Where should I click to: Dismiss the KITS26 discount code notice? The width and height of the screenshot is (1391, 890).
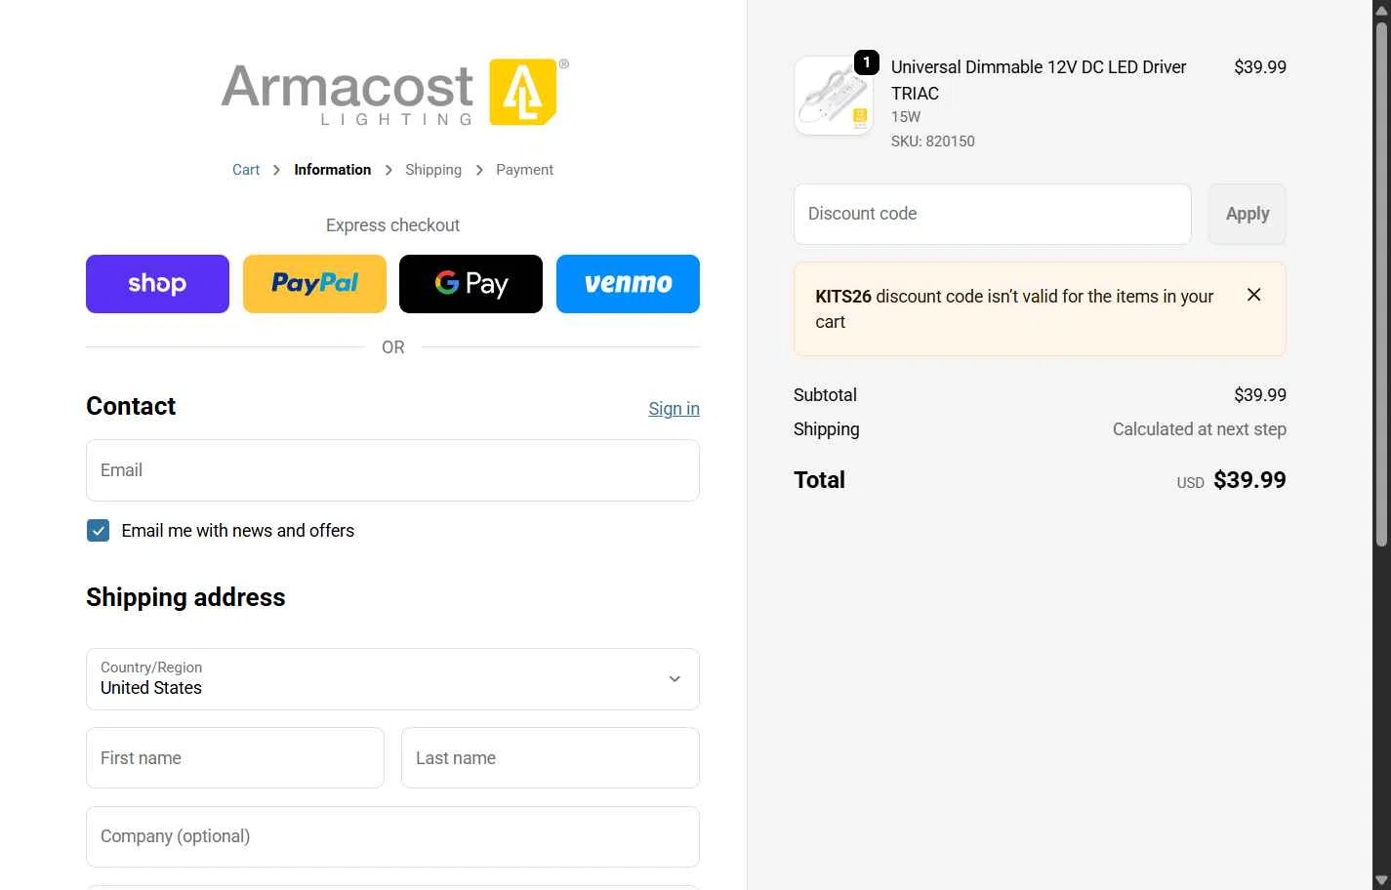pyautogui.click(x=1254, y=295)
